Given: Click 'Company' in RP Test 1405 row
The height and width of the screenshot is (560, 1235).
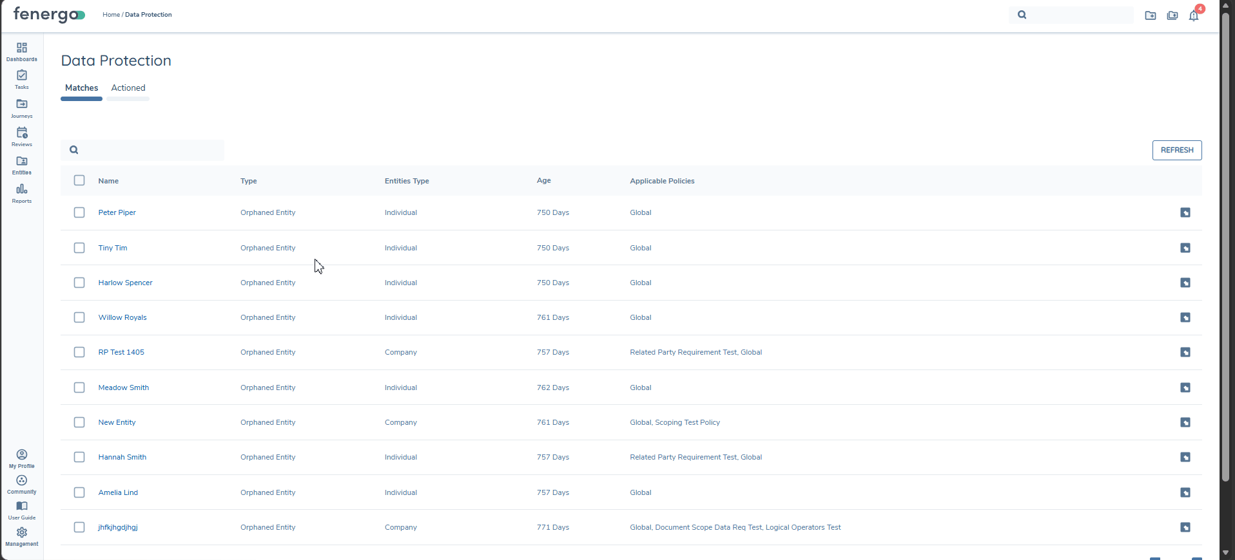Looking at the screenshot, I should point(401,352).
